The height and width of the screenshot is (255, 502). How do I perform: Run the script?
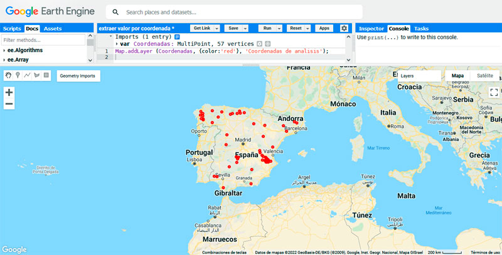point(267,28)
